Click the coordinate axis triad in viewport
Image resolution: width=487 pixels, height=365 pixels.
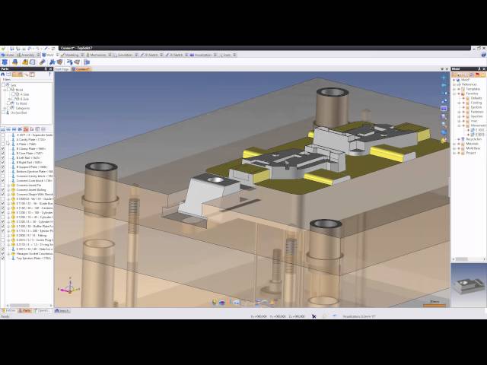click(68, 288)
